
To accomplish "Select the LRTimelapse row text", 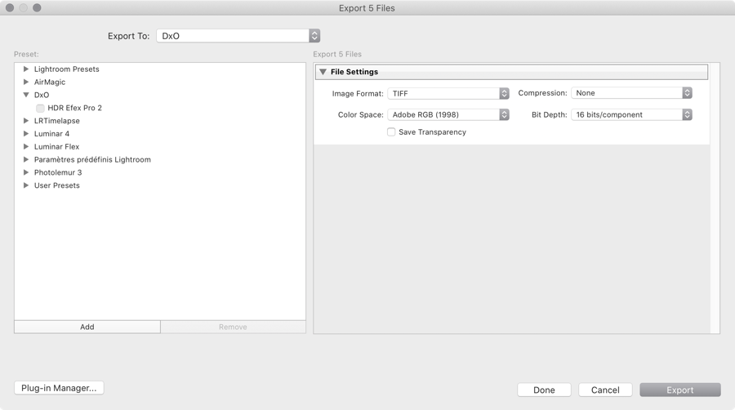I will [56, 121].
